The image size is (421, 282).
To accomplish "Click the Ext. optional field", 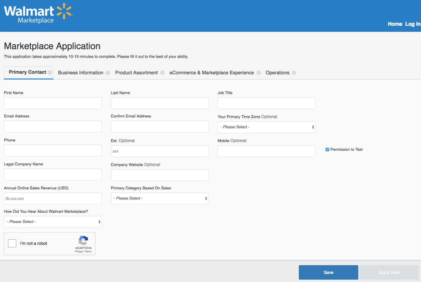I will [x=160, y=151].
